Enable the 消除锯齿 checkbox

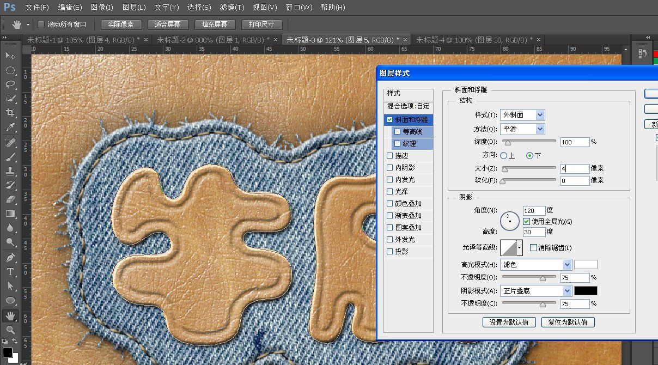pyautogui.click(x=534, y=248)
